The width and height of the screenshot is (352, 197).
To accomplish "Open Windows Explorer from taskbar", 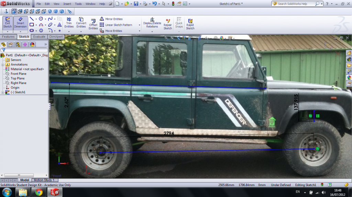I will click(23, 192).
